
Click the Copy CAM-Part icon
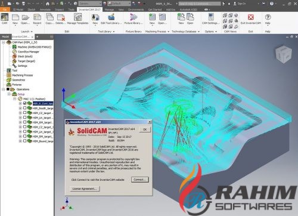point(49,18)
